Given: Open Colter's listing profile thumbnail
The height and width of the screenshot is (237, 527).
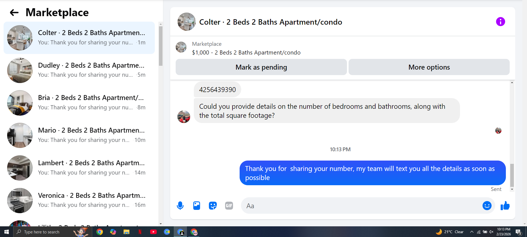Looking at the screenshot, I should tap(186, 22).
